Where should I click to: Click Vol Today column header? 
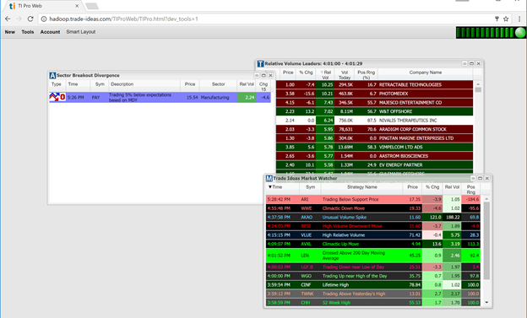tap(345, 74)
